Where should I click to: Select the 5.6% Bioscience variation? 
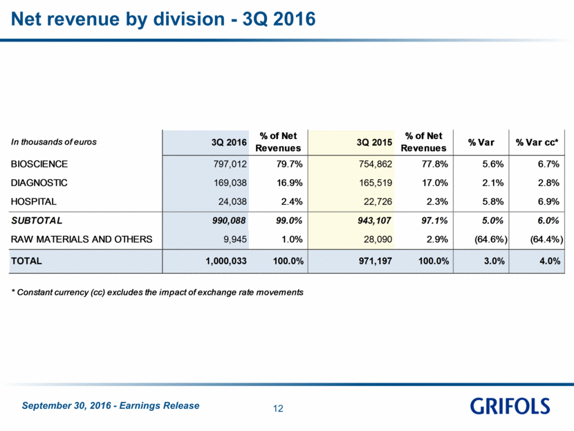[x=493, y=164]
